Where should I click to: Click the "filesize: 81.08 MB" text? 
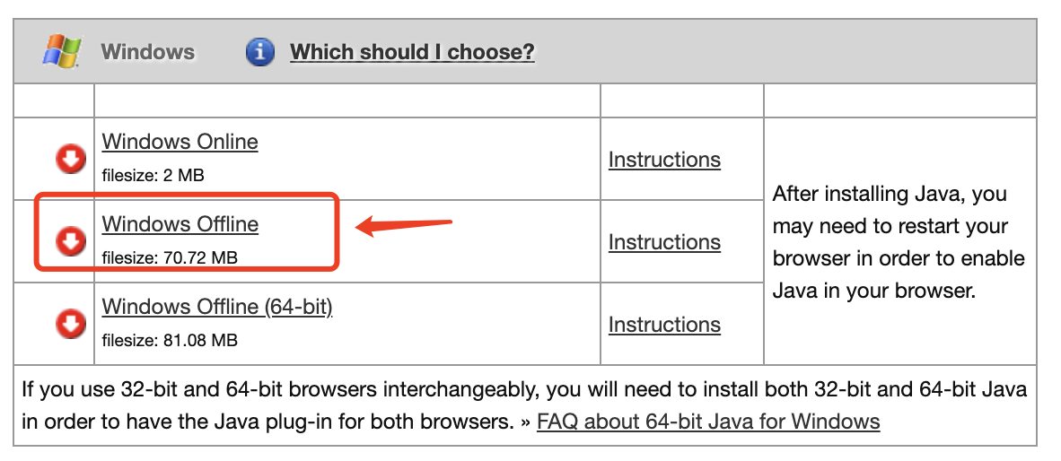click(170, 341)
